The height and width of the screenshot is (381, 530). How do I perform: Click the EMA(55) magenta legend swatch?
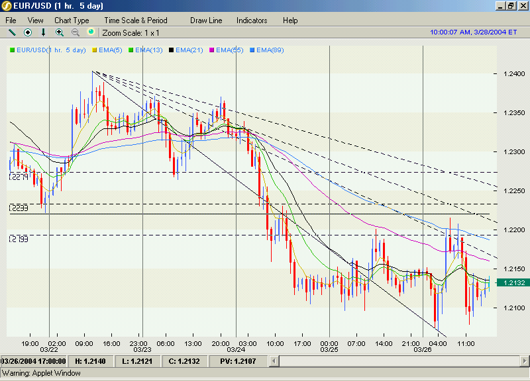(212, 50)
